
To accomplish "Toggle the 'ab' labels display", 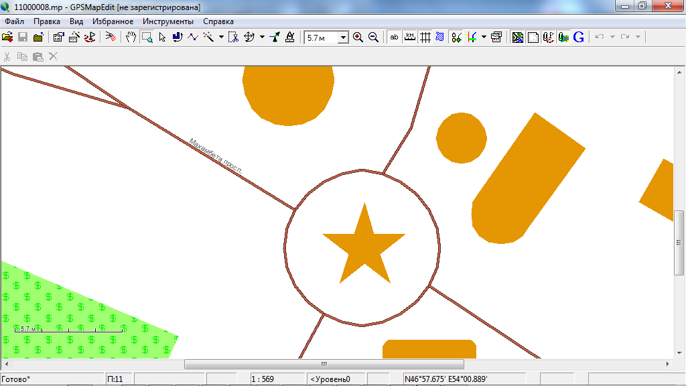I will point(395,38).
